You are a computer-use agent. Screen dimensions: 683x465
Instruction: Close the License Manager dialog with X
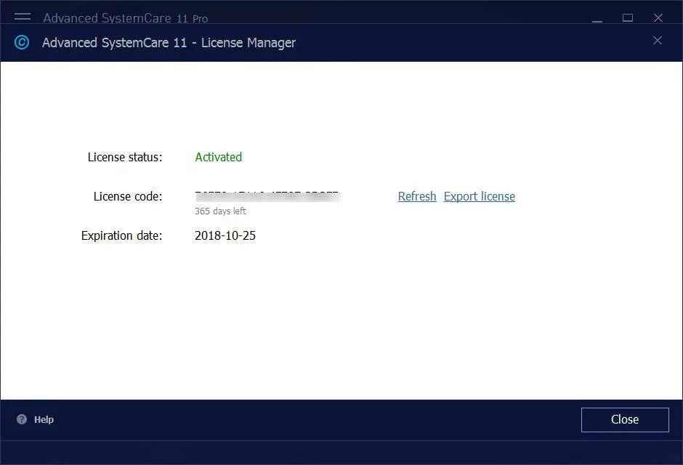[x=658, y=41]
